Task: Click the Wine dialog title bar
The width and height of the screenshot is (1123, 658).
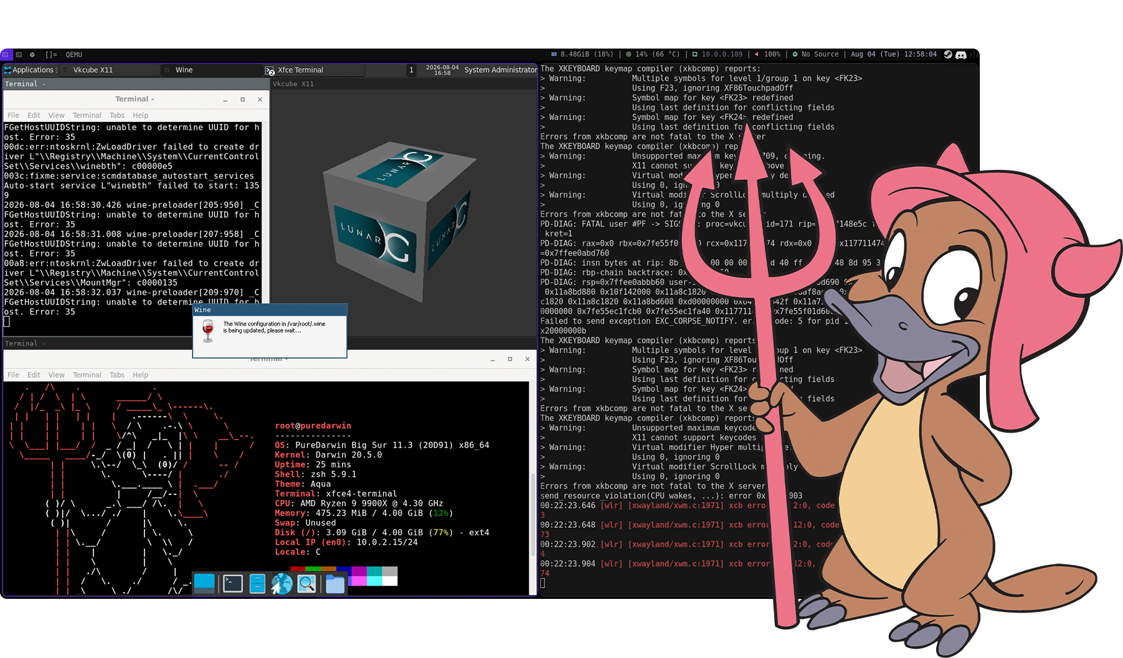Action: click(x=270, y=310)
